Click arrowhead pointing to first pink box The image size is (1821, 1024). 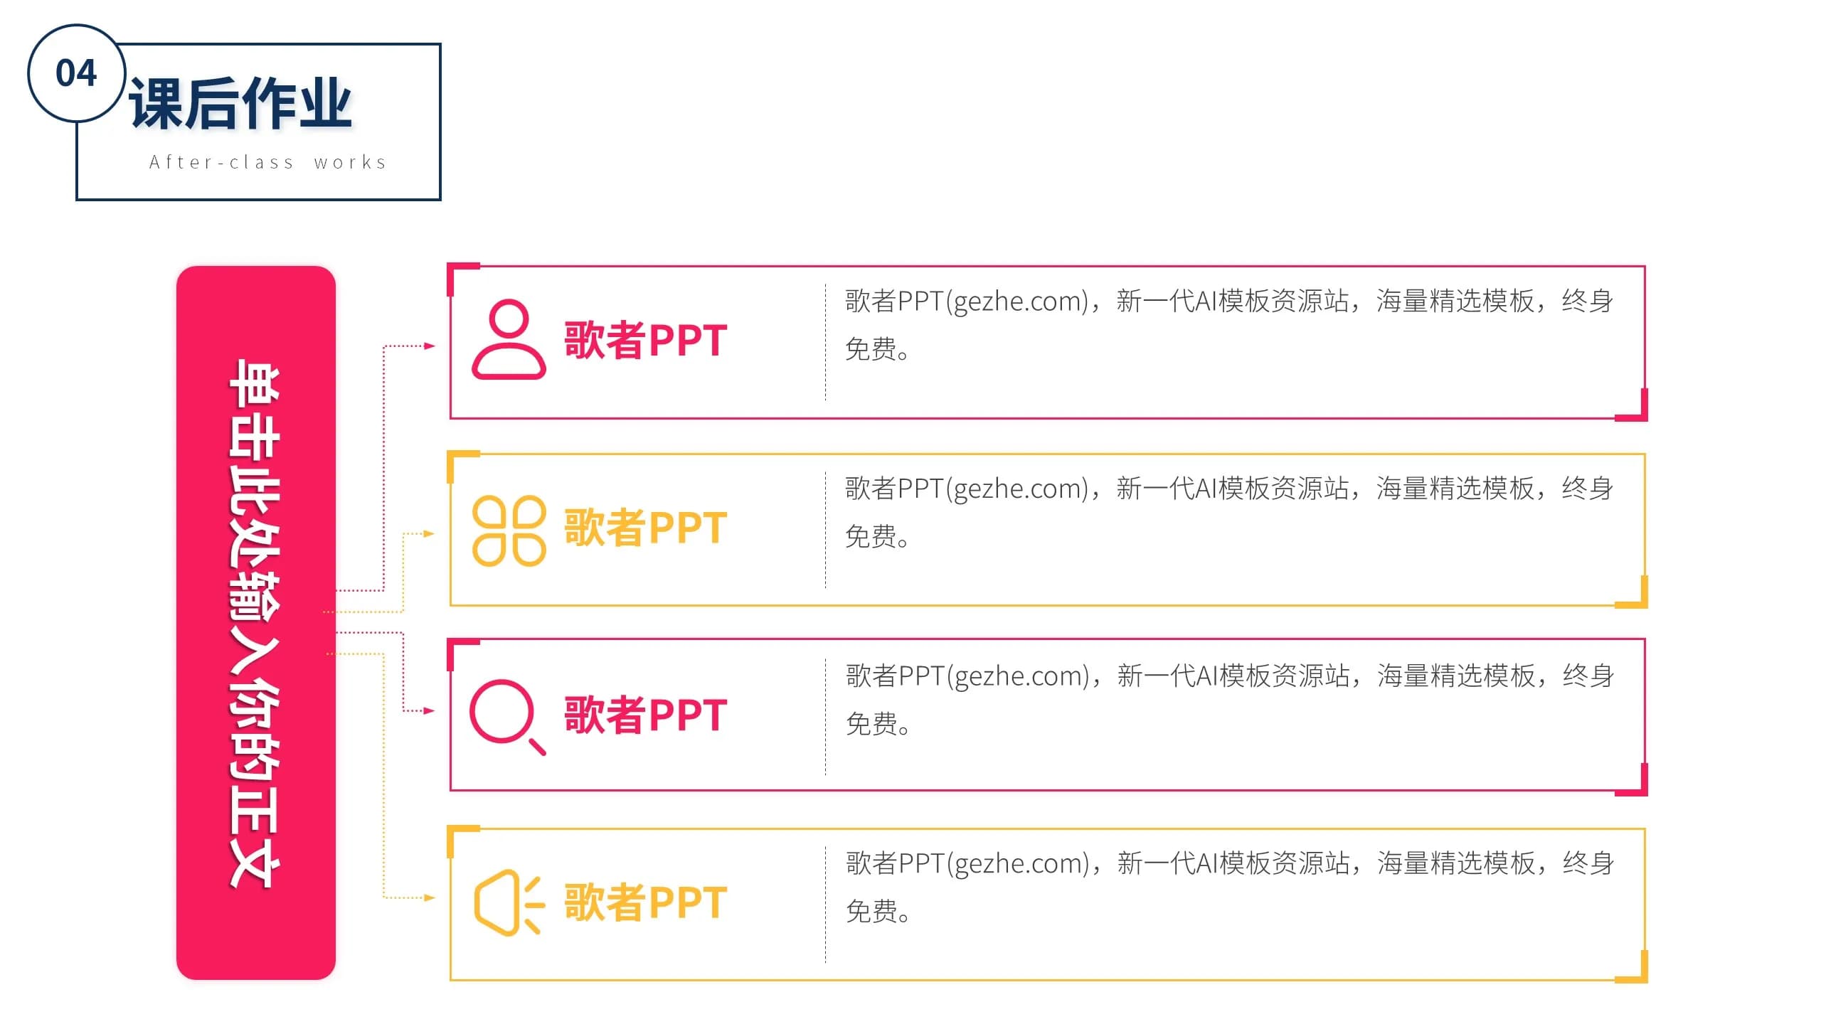point(429,346)
